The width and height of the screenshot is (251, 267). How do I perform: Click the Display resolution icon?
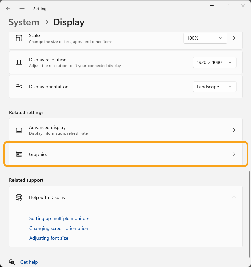coord(19,62)
